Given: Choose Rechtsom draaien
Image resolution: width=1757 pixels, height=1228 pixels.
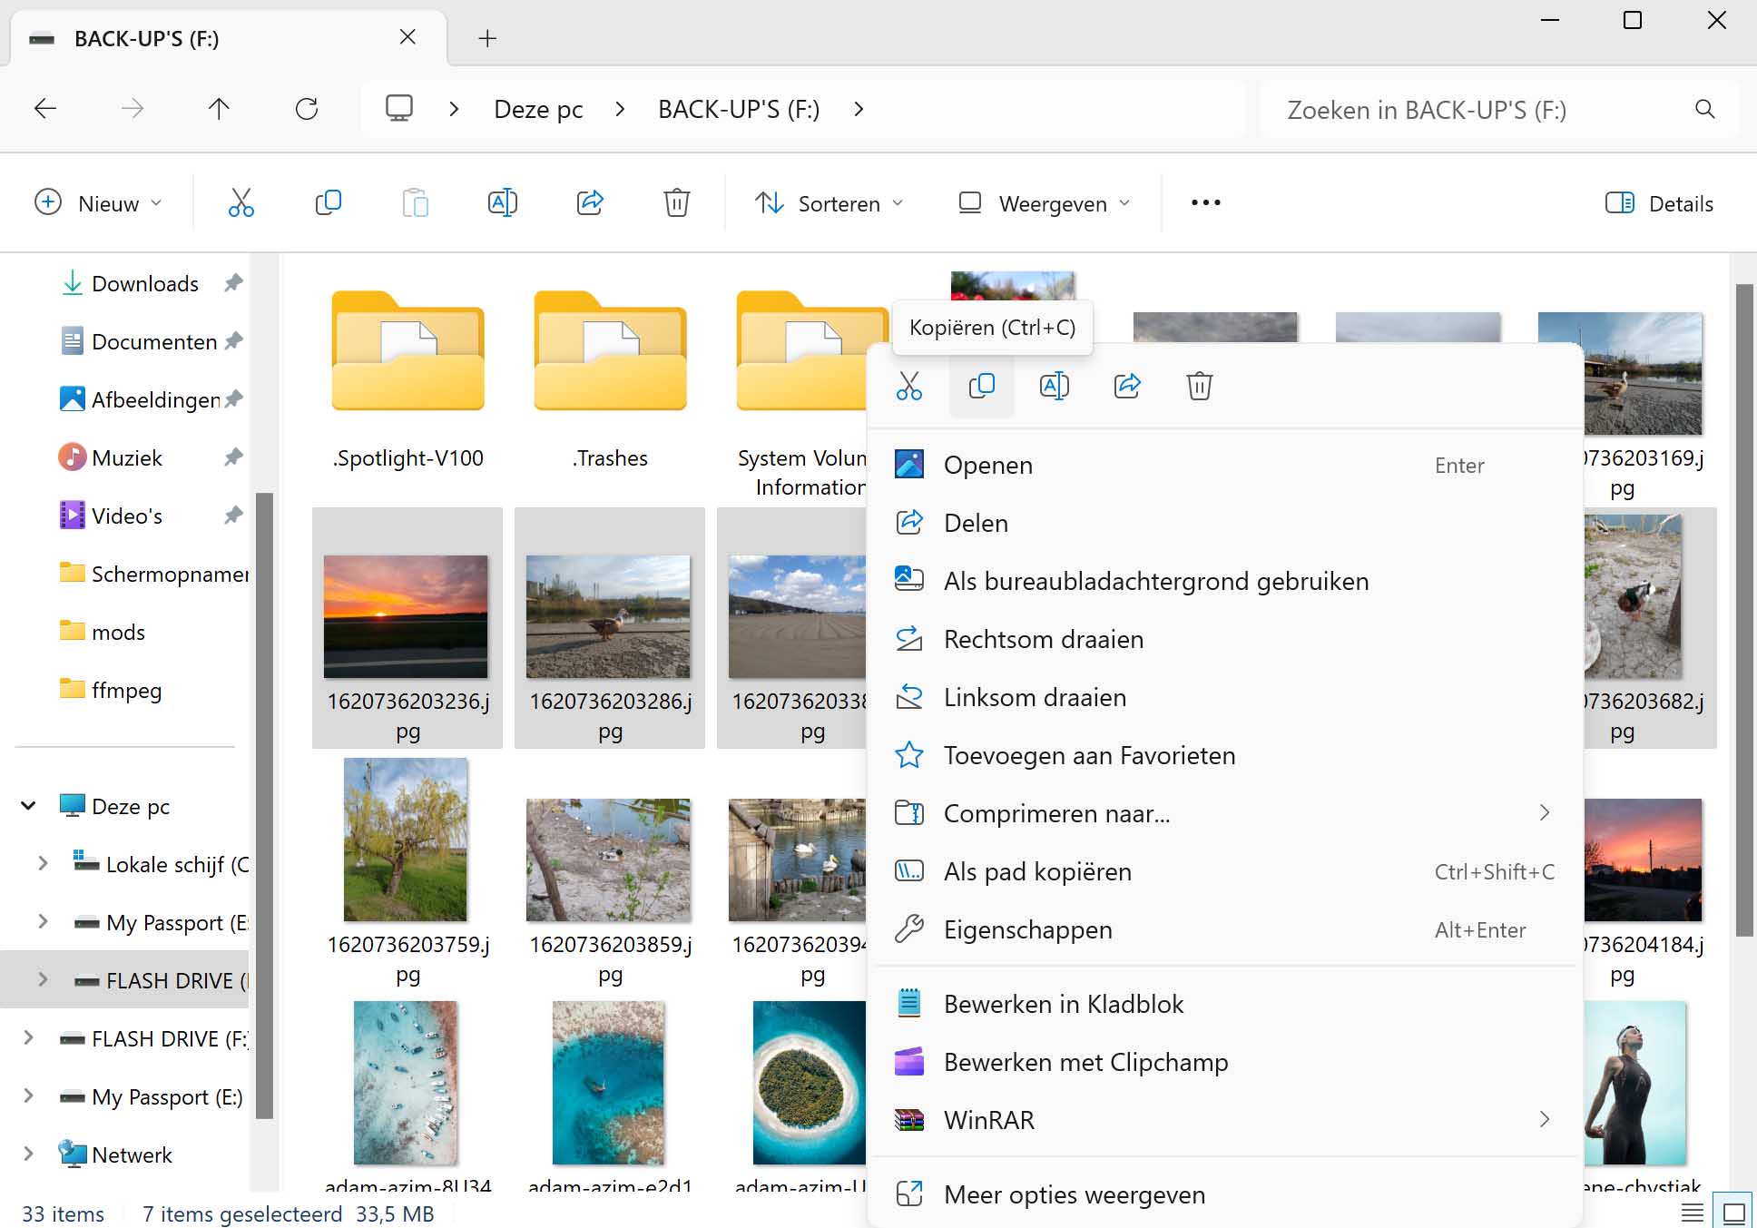Looking at the screenshot, I should pyautogui.click(x=1225, y=639).
